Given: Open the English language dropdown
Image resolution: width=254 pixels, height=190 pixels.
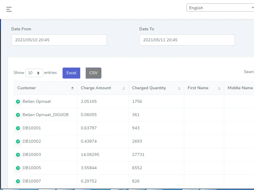Looking at the screenshot, I should pyautogui.click(x=220, y=8).
